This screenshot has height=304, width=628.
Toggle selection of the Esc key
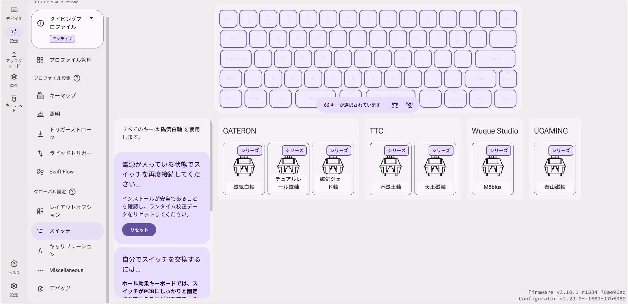(x=228, y=19)
